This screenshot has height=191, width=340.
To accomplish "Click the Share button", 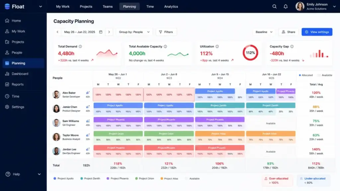I will pos(289,32).
